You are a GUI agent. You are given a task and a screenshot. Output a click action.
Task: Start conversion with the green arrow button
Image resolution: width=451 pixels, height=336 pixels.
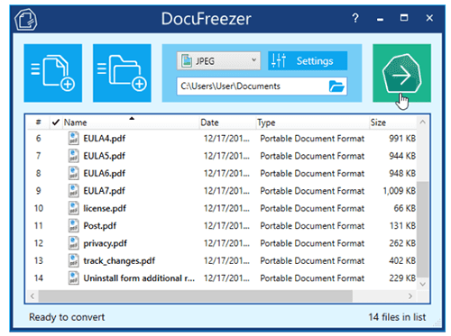(401, 73)
